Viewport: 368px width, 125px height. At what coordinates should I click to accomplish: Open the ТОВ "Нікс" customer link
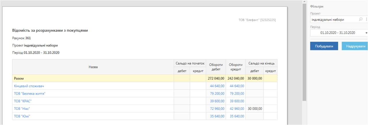tap(22, 109)
